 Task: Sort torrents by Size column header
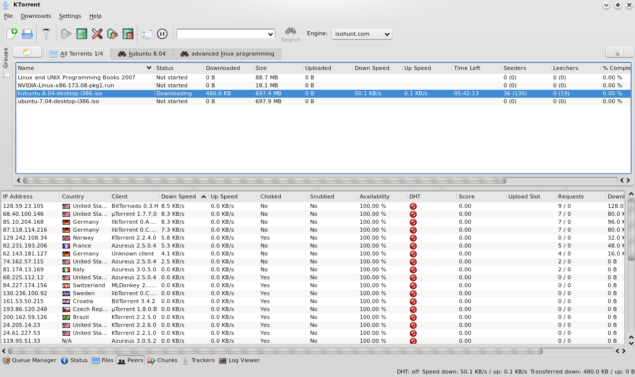click(x=278, y=68)
